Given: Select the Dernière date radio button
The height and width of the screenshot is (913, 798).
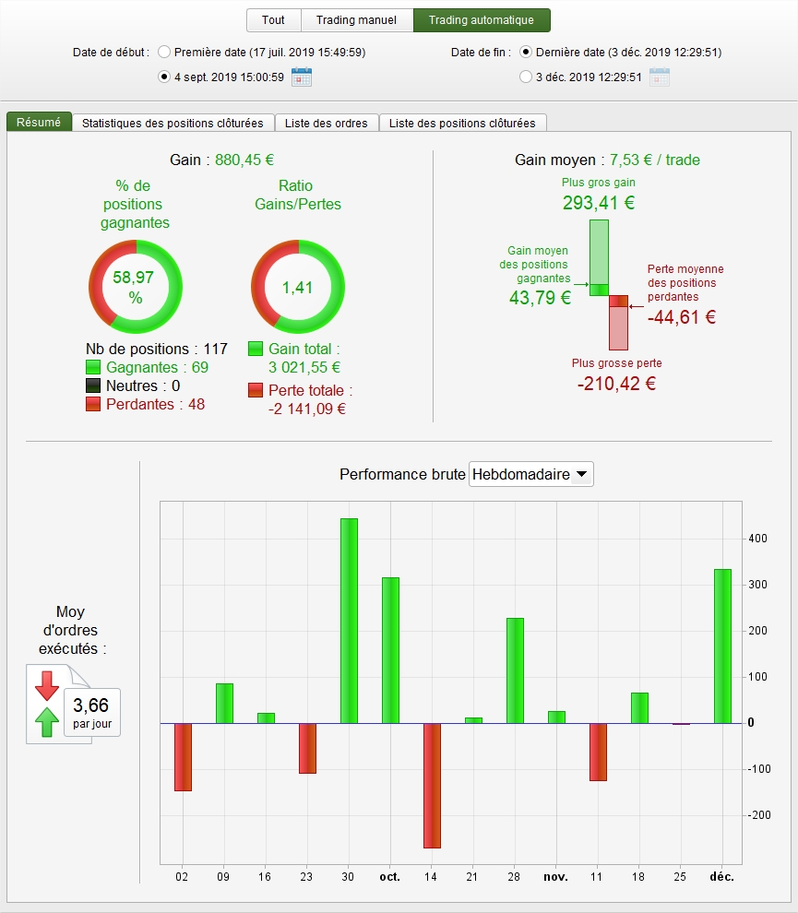Looking at the screenshot, I should [x=526, y=52].
